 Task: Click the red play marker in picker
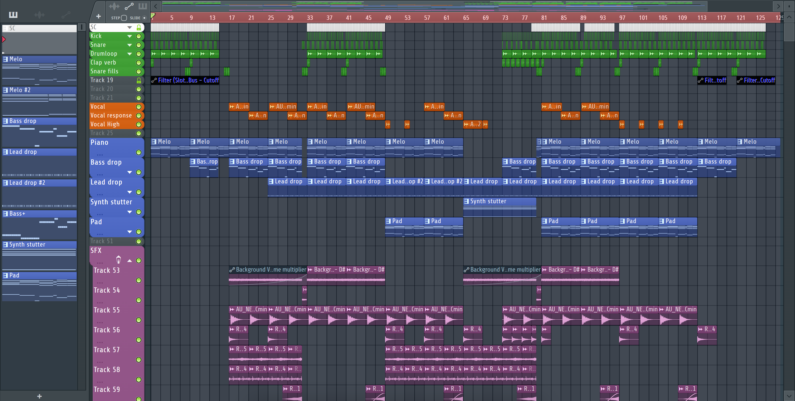[4, 39]
